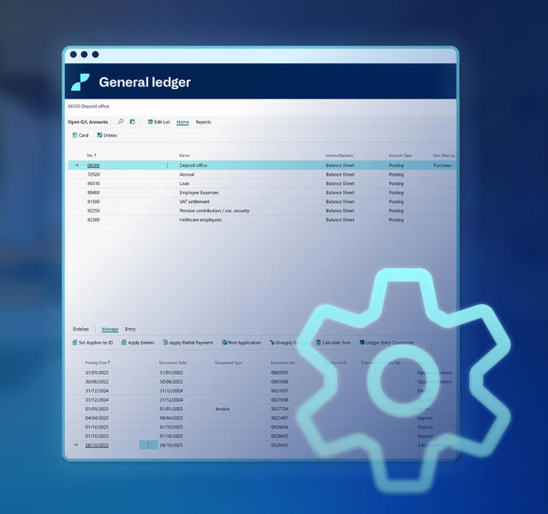Sort by the Posting Date column header
The height and width of the screenshot is (514, 548).
click(x=97, y=362)
